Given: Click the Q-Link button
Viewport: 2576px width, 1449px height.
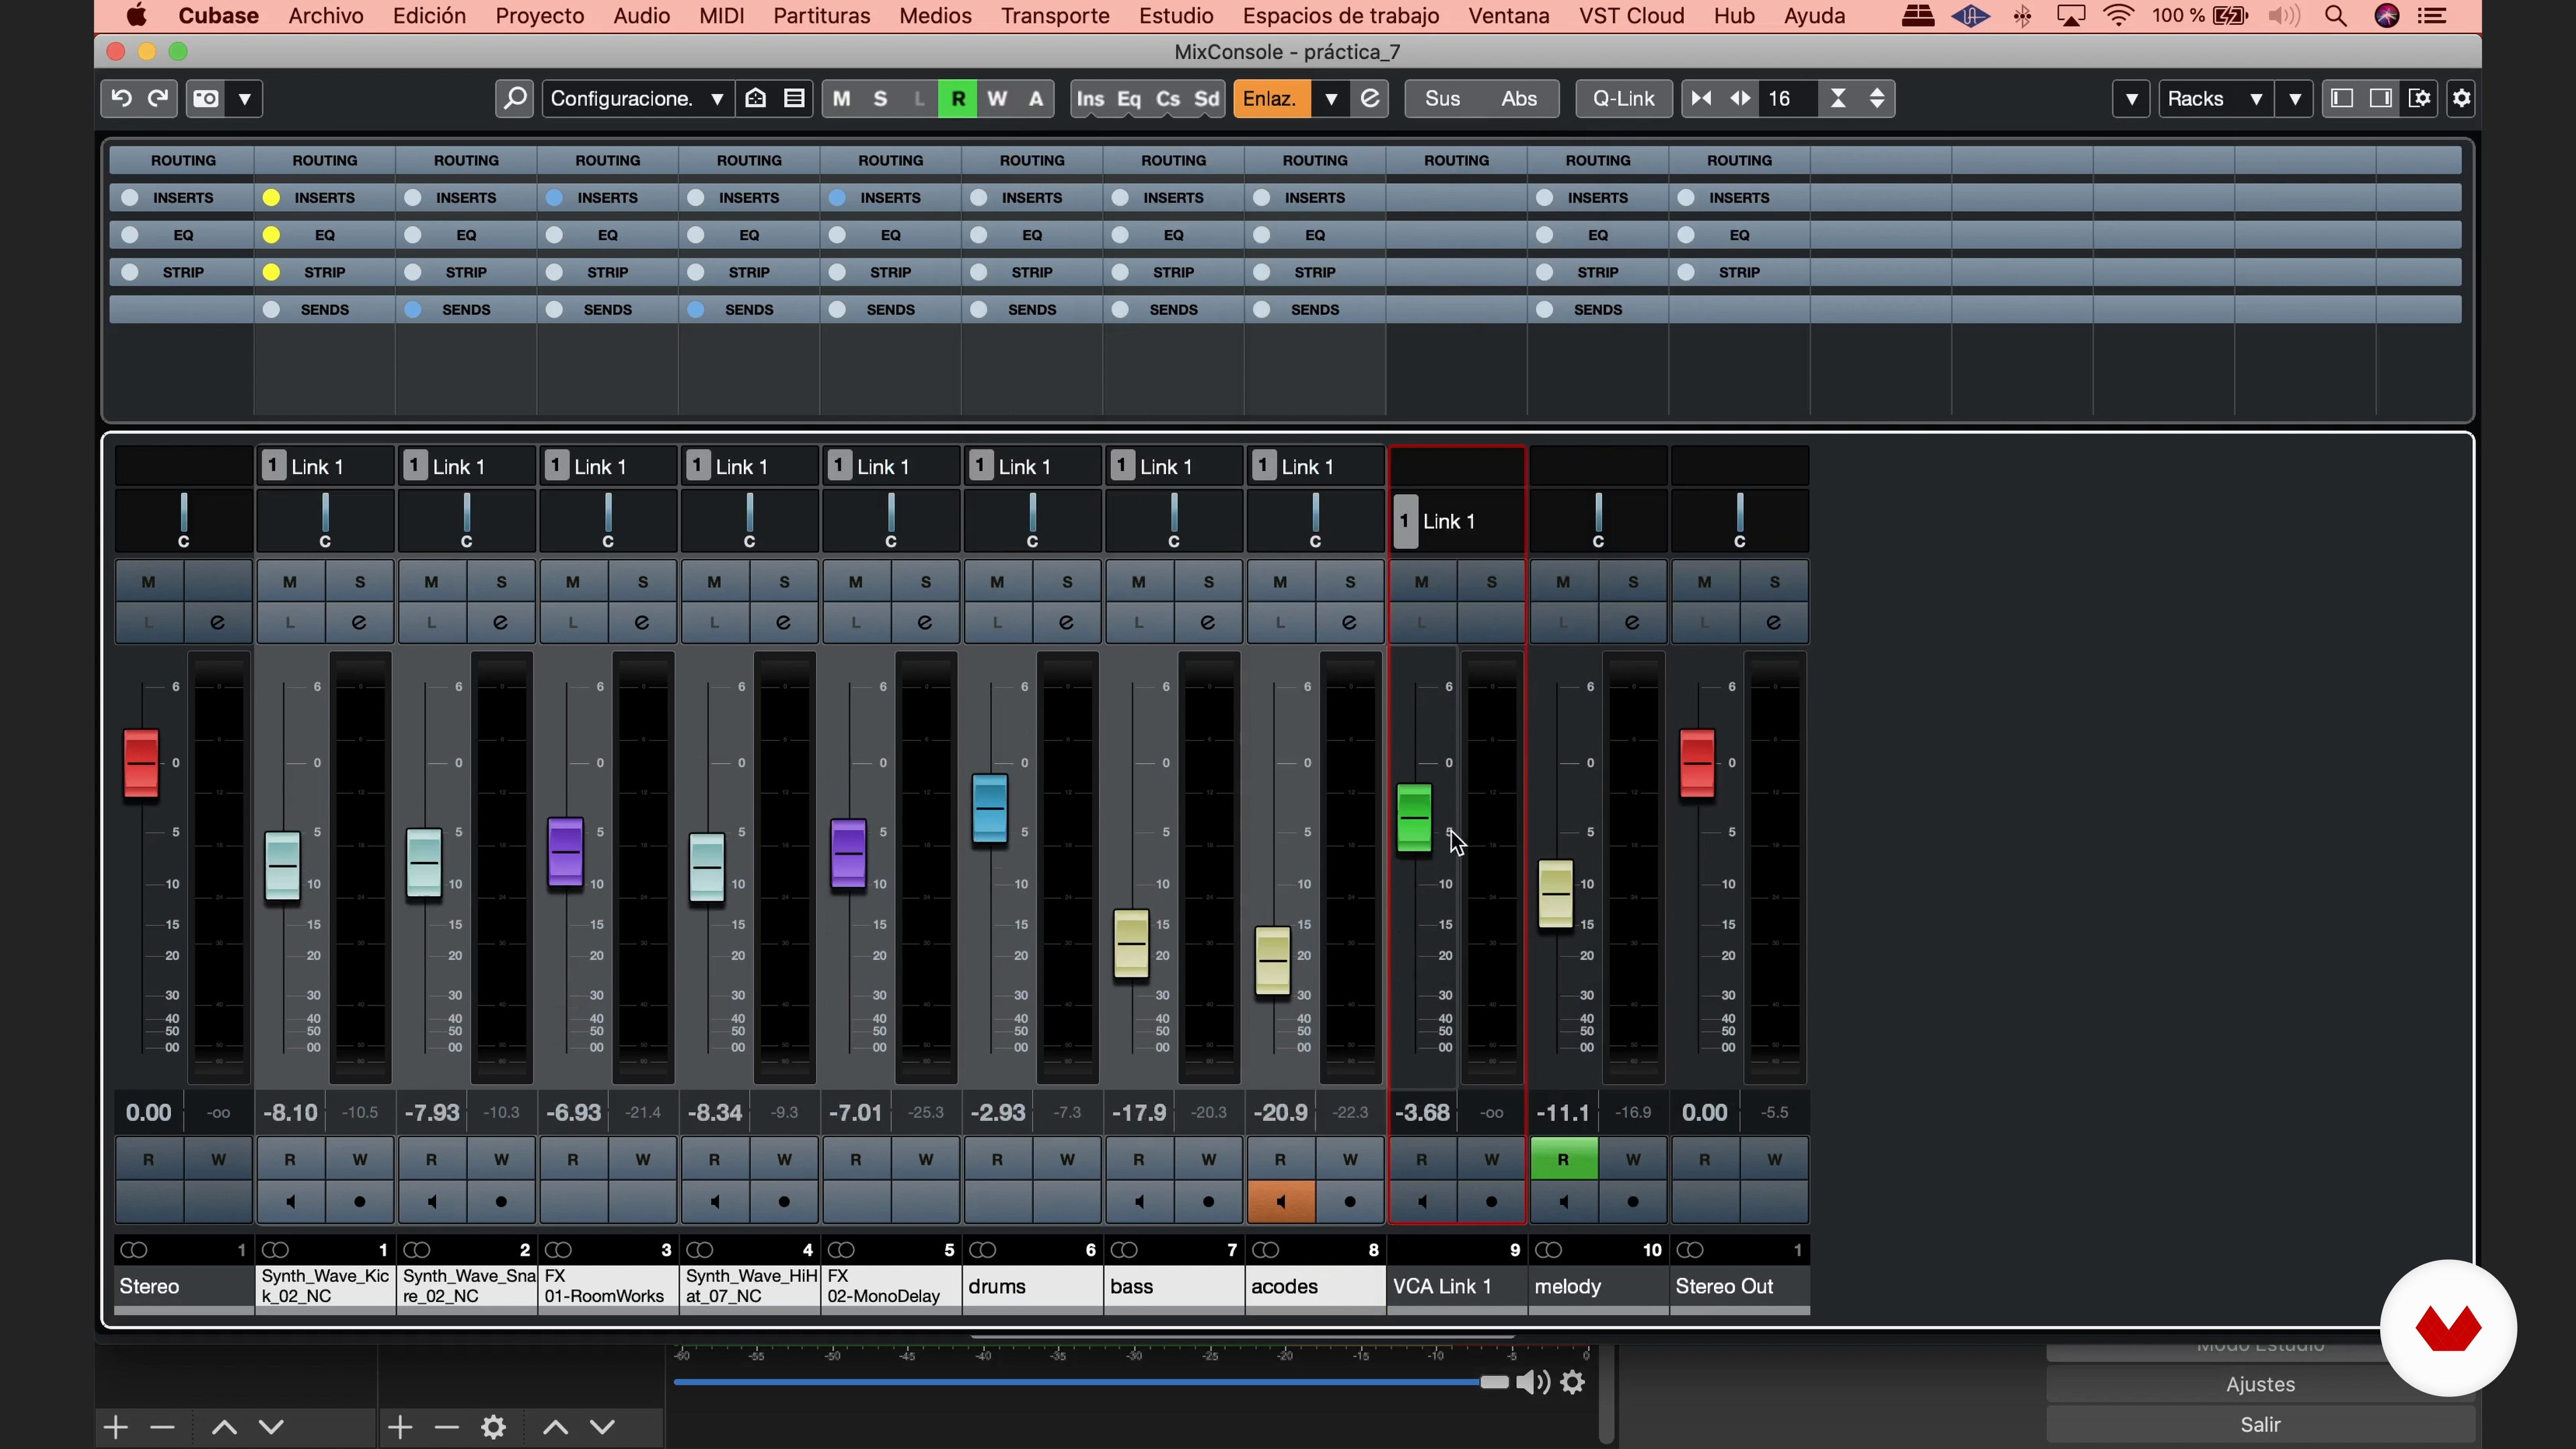Looking at the screenshot, I should (1623, 98).
